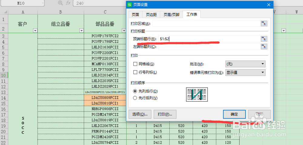The height and width of the screenshot is (145, 303).
Task: Open the filter dropdown for 客户 column
Action: coord(35,31)
